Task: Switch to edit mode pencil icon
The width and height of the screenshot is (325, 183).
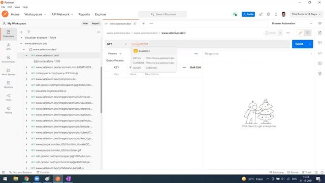Action: click(300, 33)
